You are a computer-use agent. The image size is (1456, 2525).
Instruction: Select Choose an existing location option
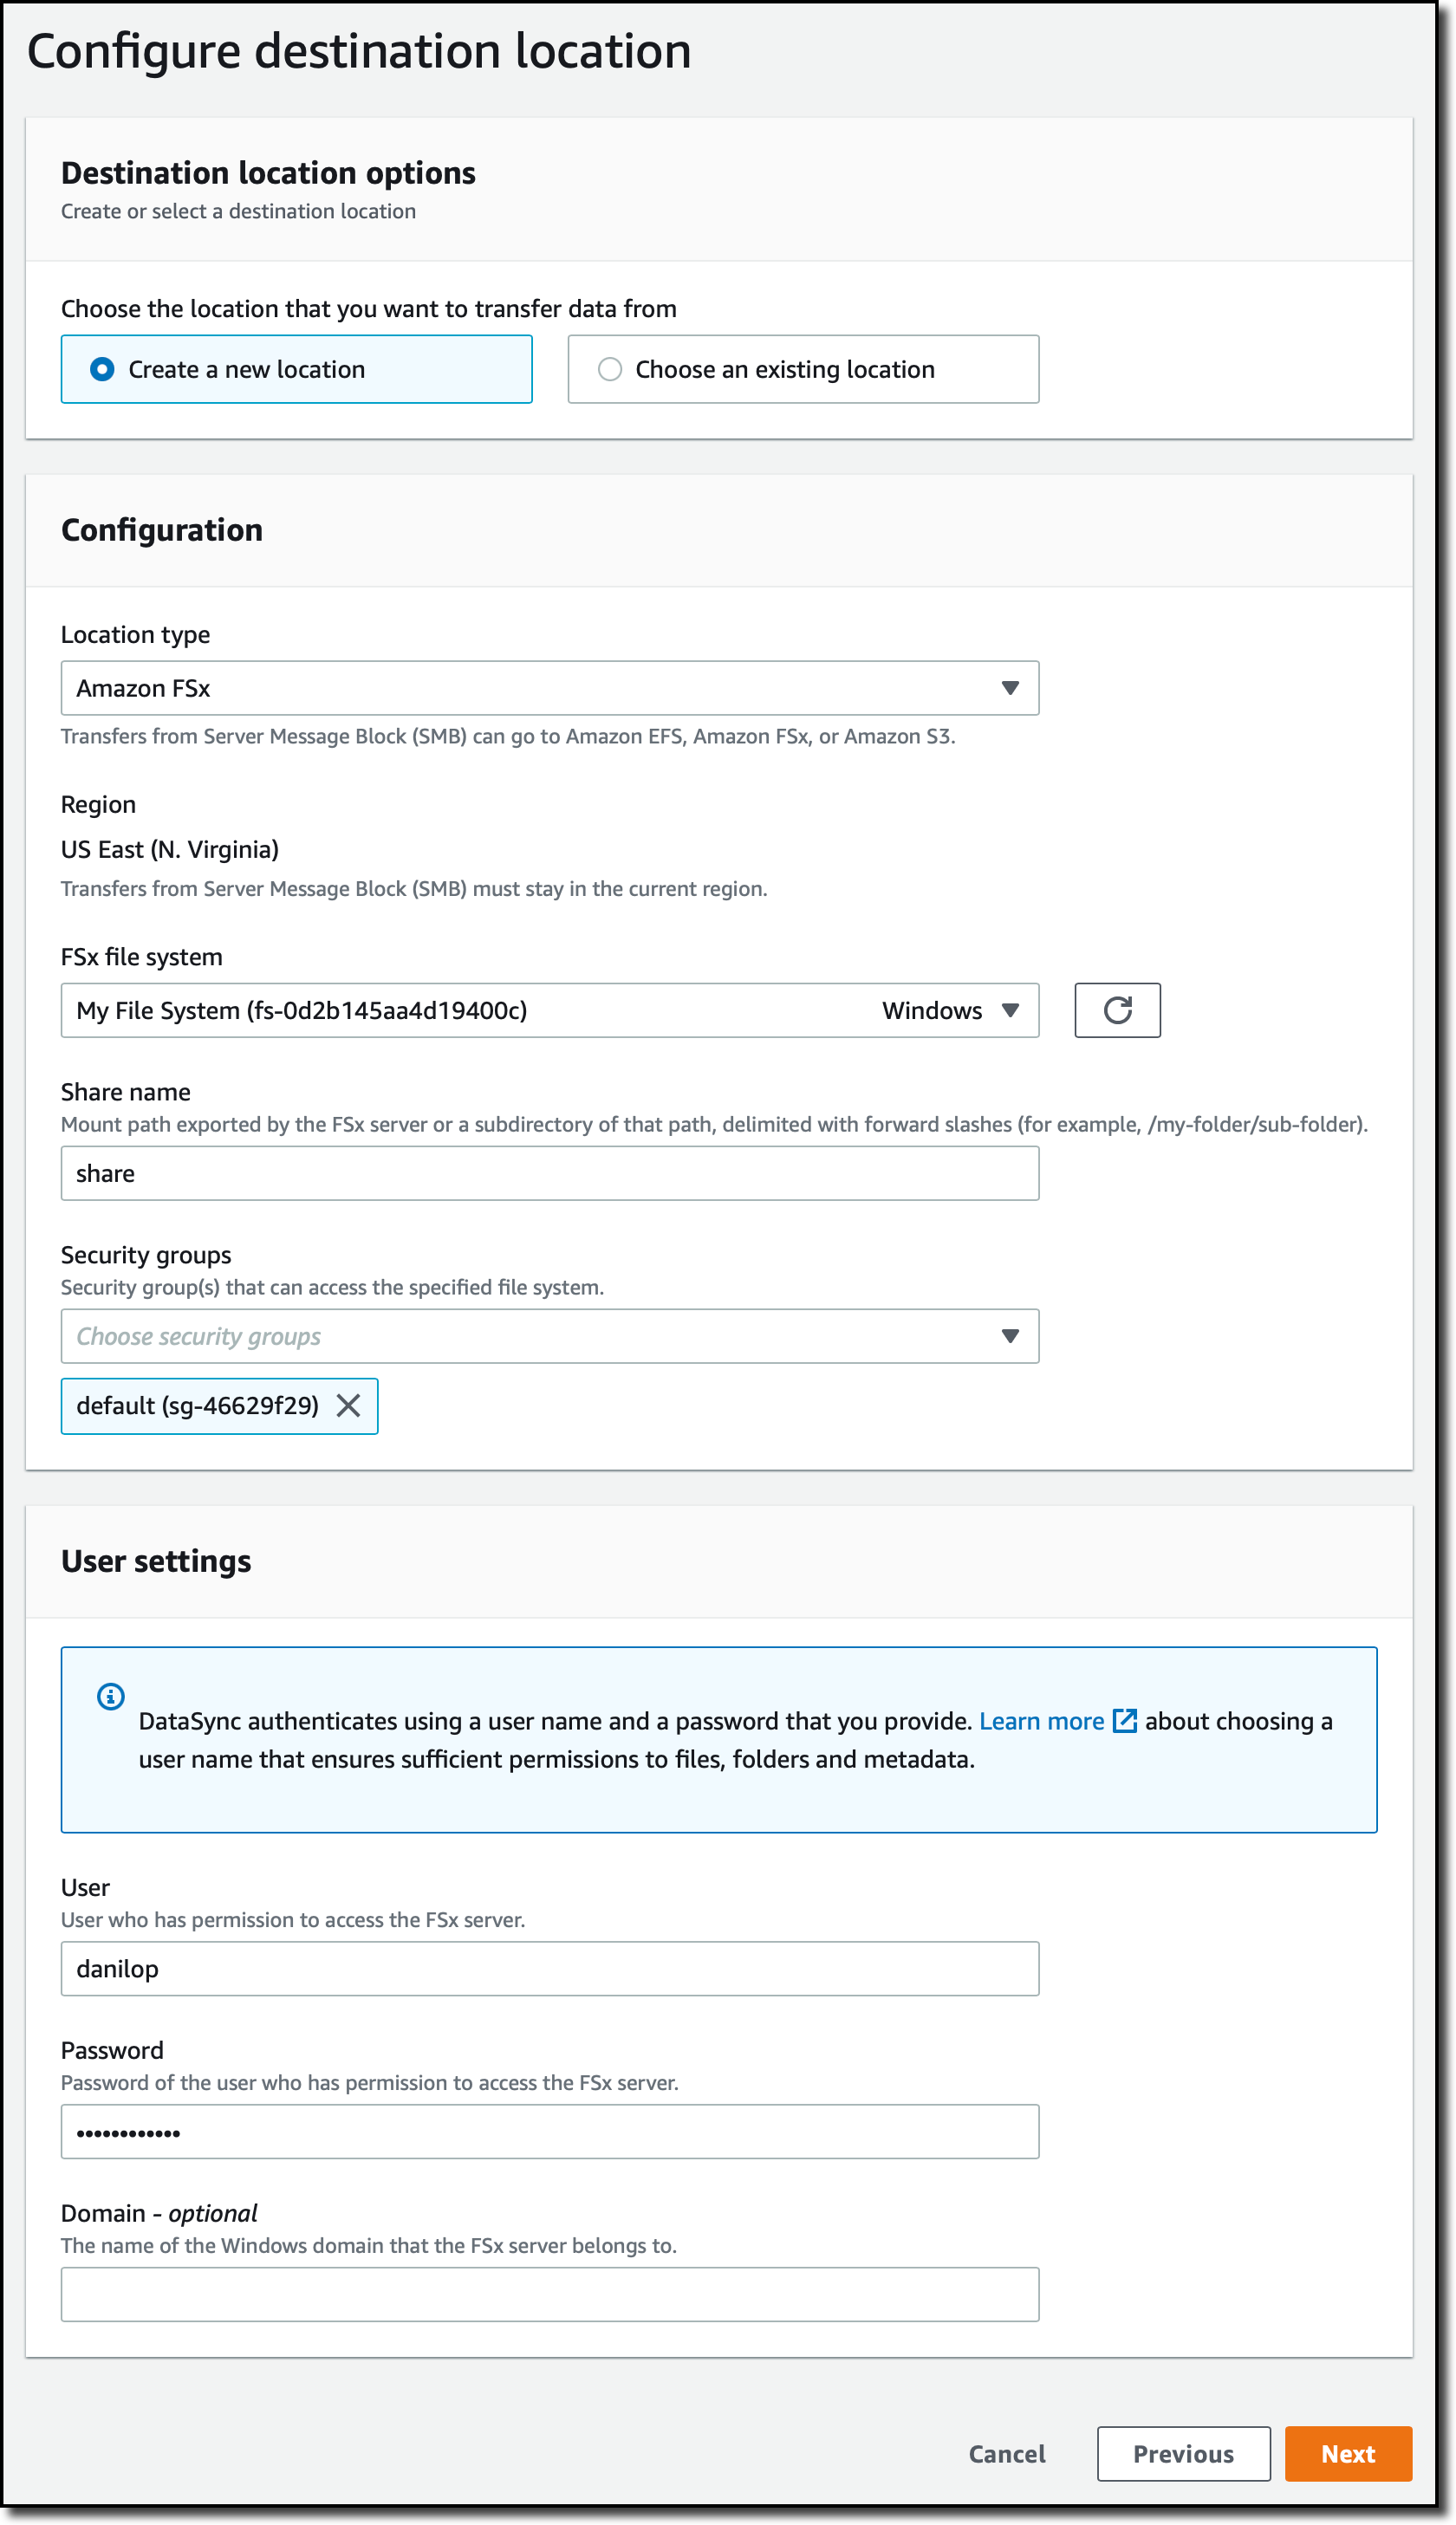tap(803, 369)
